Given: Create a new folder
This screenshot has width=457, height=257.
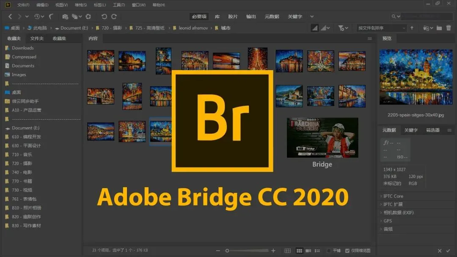Looking at the screenshot, I should [439, 28].
